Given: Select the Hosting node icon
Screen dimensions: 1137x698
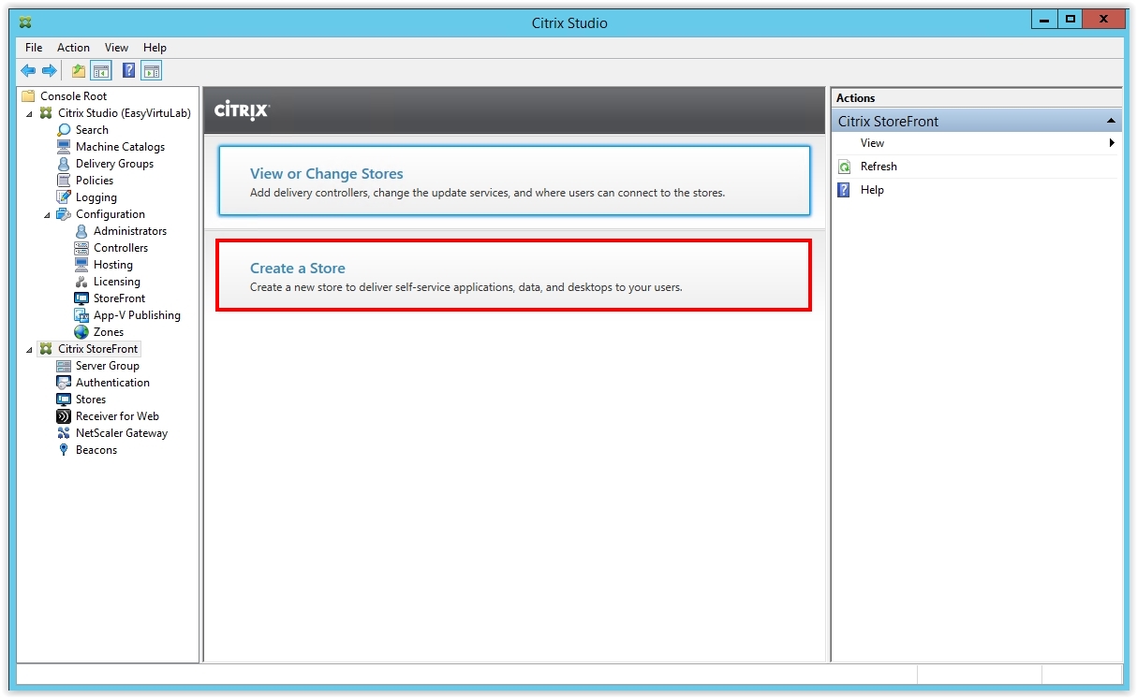Looking at the screenshot, I should pos(81,265).
